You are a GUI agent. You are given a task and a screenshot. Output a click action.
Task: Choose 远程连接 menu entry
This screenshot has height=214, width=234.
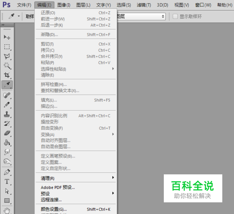click(76, 200)
